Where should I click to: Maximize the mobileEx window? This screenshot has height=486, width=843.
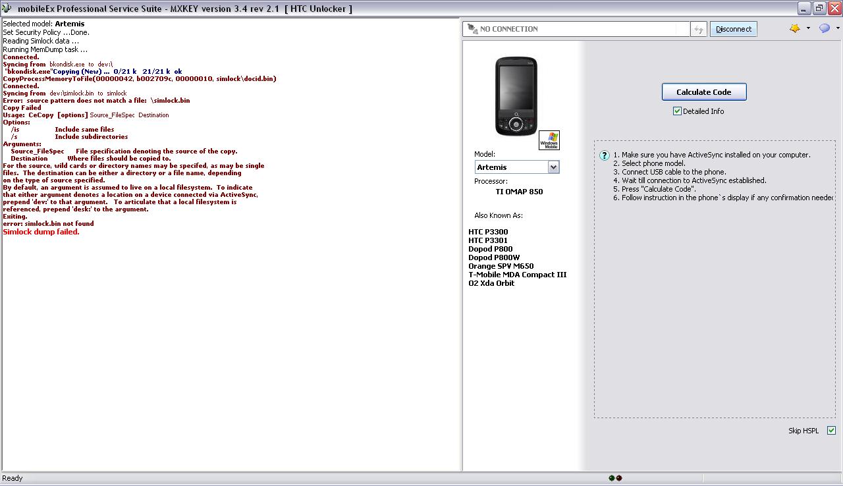tap(819, 8)
